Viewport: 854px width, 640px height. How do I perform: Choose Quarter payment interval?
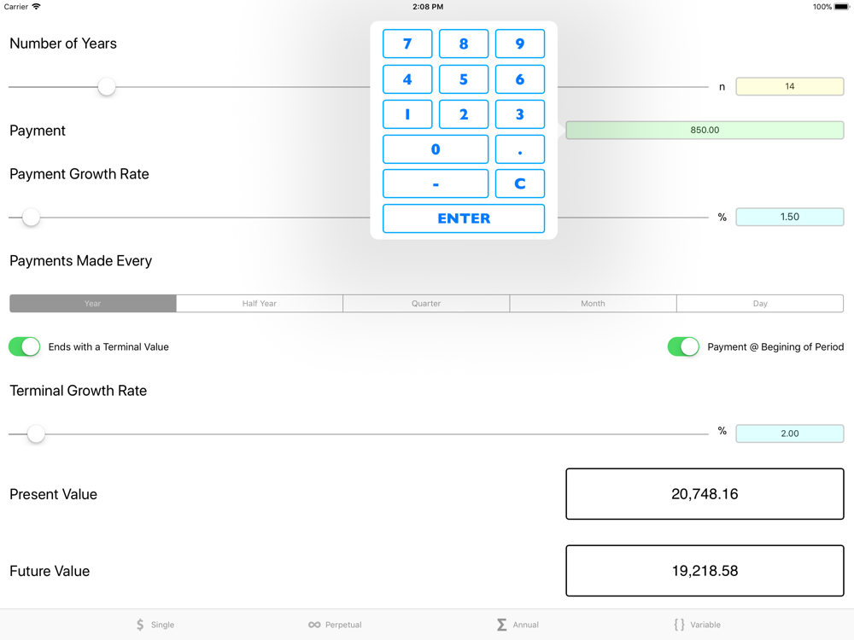coord(426,303)
